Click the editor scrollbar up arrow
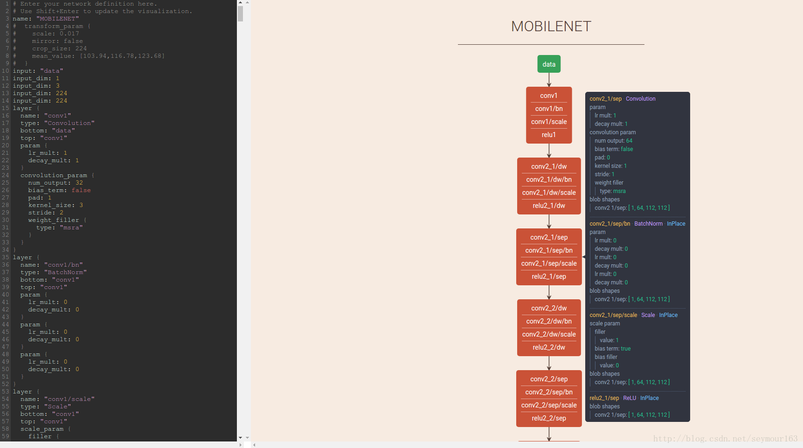Screen dimensions: 803x448 tap(240, 2)
